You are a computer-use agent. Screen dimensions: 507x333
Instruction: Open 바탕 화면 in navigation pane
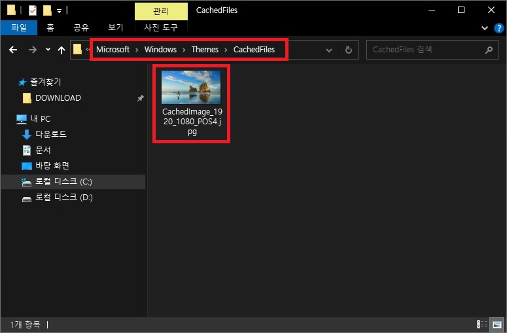point(52,166)
